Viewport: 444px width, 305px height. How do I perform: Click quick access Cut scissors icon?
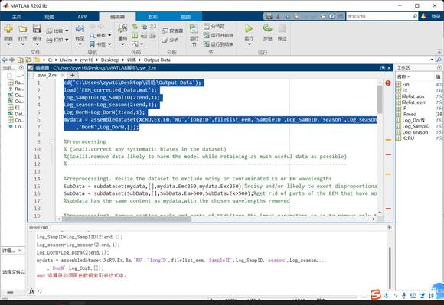coord(278,16)
